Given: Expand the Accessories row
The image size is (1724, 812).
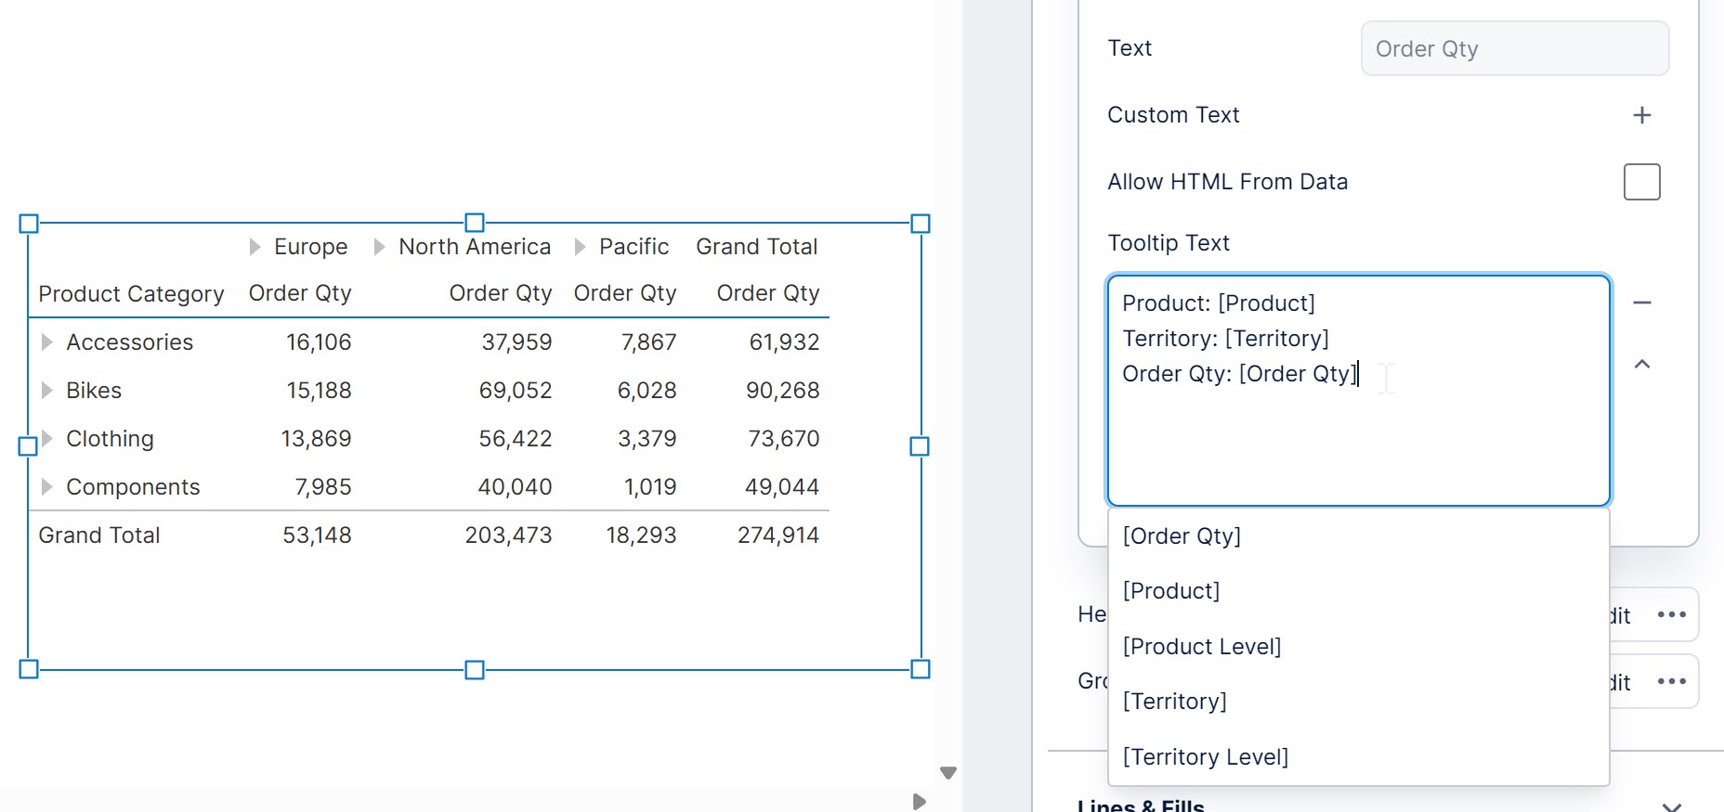Looking at the screenshot, I should (x=46, y=342).
